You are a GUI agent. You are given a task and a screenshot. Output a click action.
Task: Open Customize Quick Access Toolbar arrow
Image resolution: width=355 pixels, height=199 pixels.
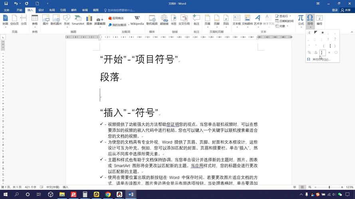48,4
